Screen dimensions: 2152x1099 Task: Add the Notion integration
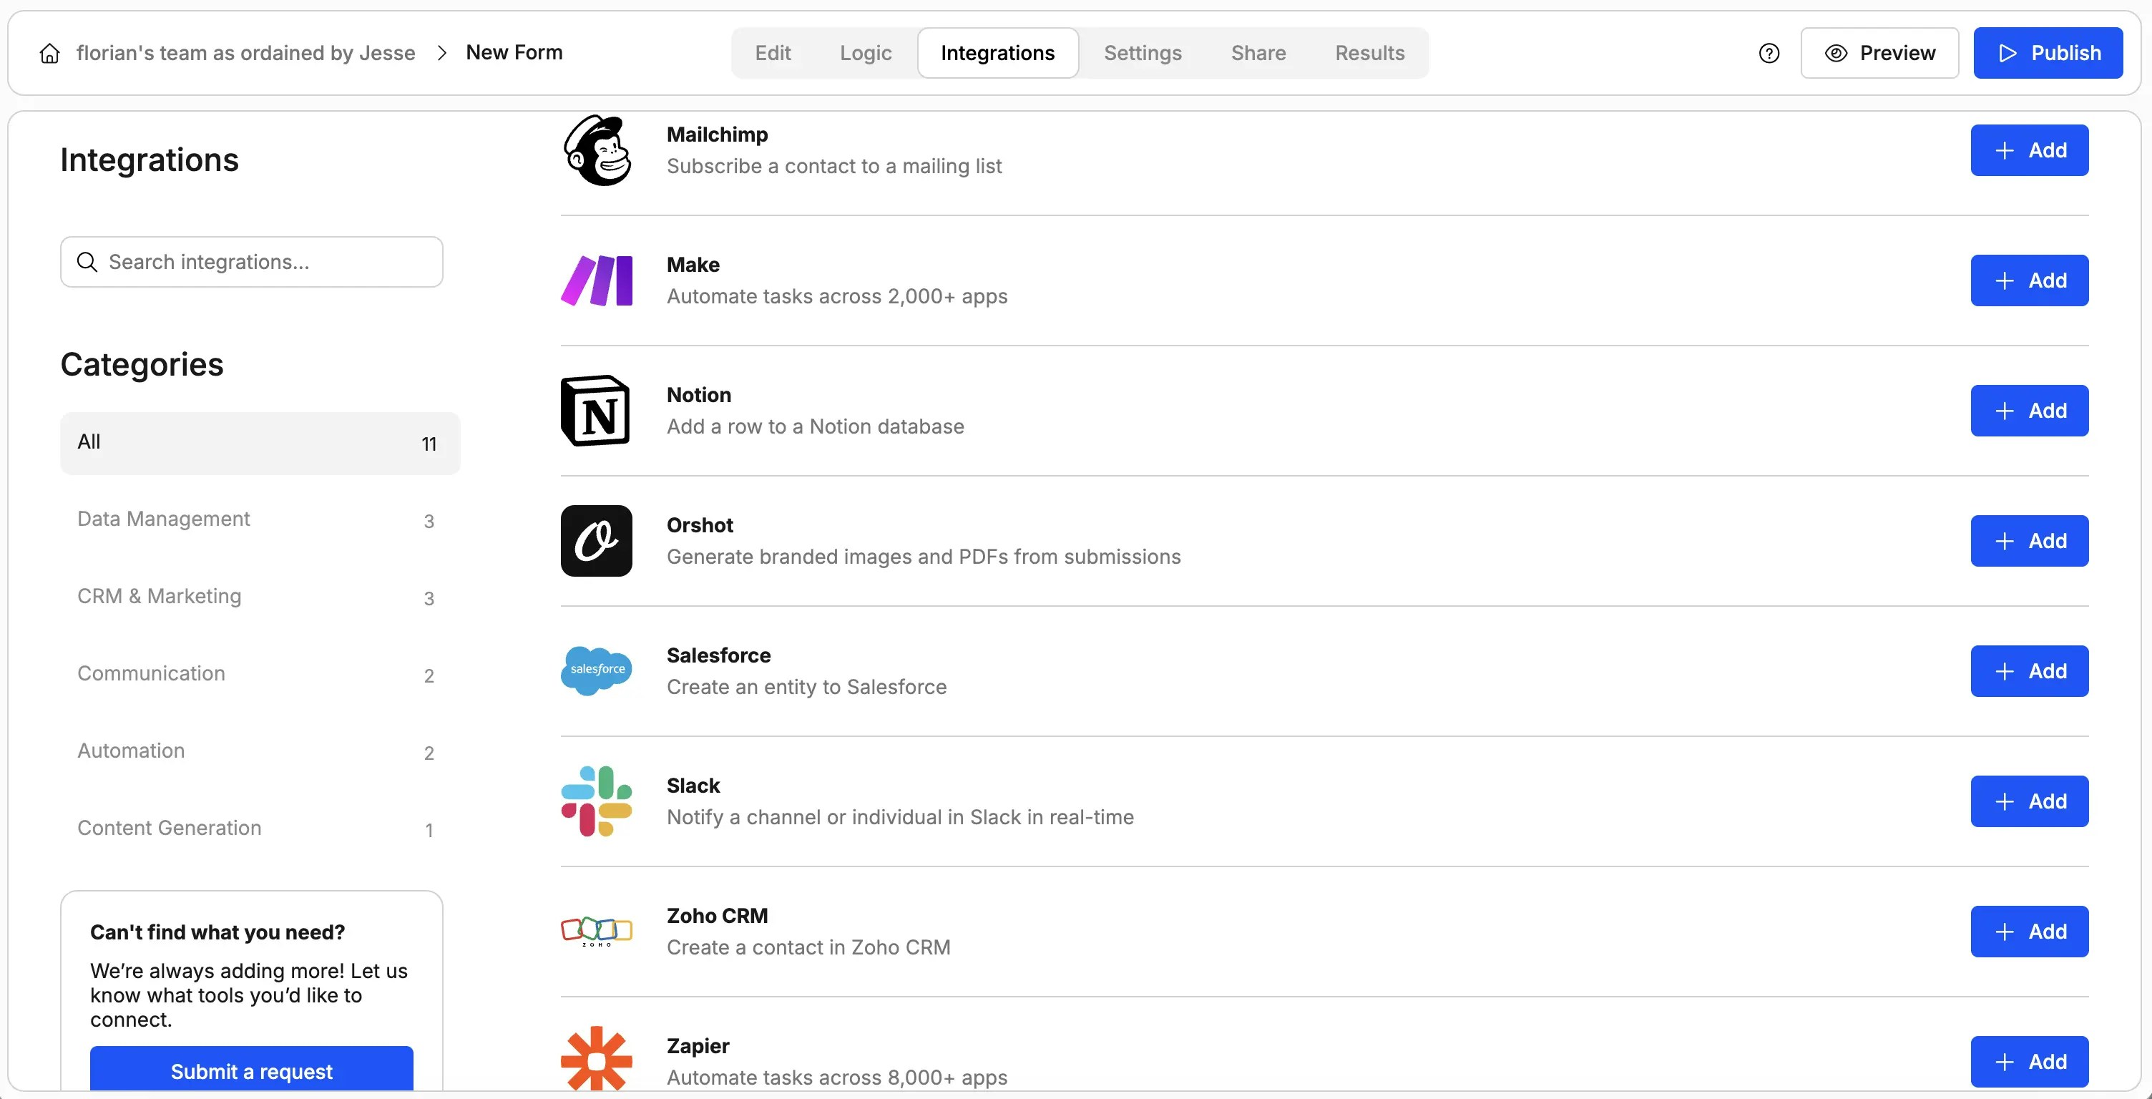pos(2029,411)
